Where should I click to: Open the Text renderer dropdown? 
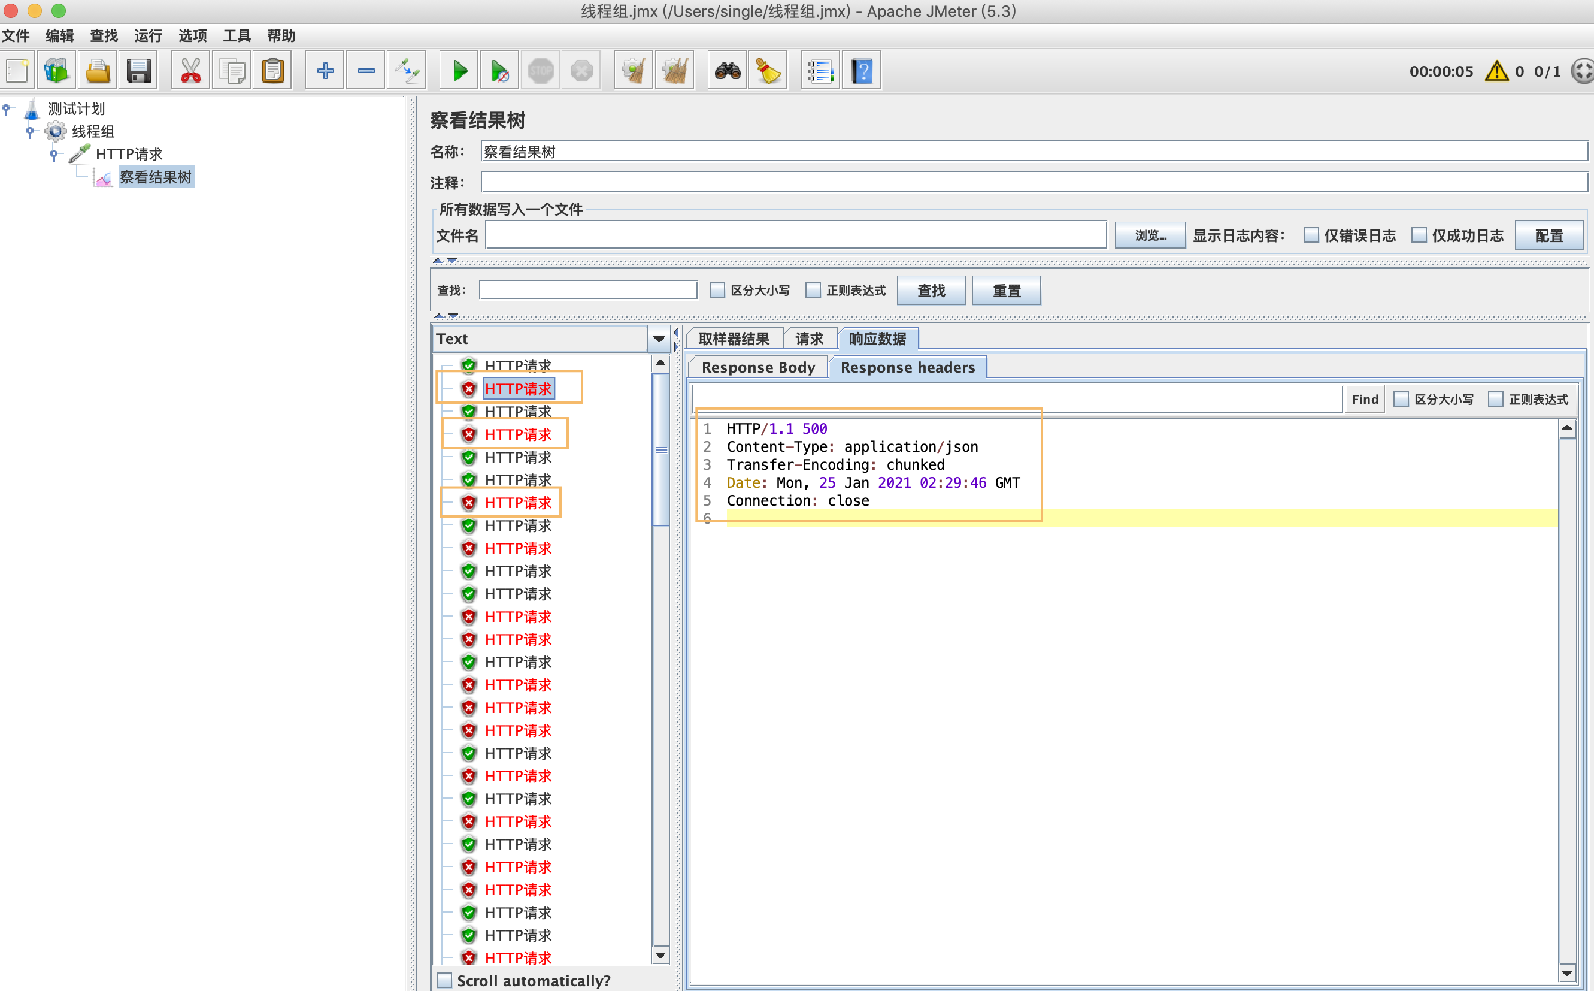tap(659, 339)
